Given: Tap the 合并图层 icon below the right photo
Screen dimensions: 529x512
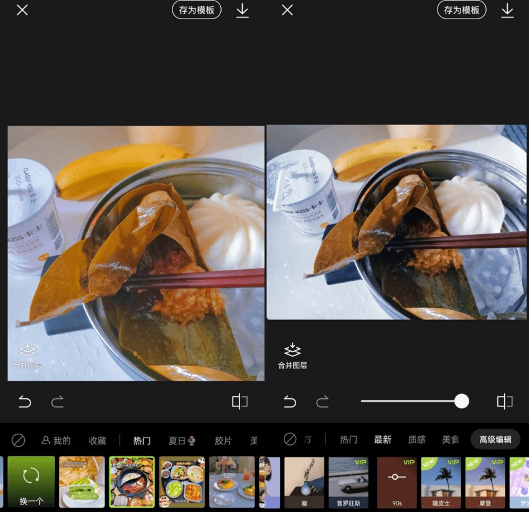Looking at the screenshot, I should [x=293, y=356].
